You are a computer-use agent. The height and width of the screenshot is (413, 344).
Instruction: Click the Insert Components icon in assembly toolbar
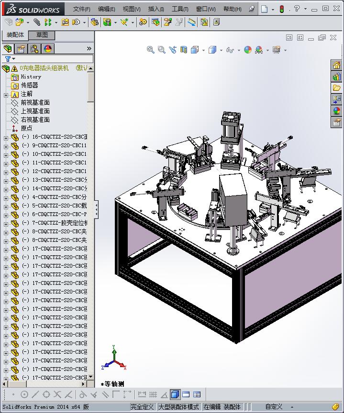(x=19, y=22)
